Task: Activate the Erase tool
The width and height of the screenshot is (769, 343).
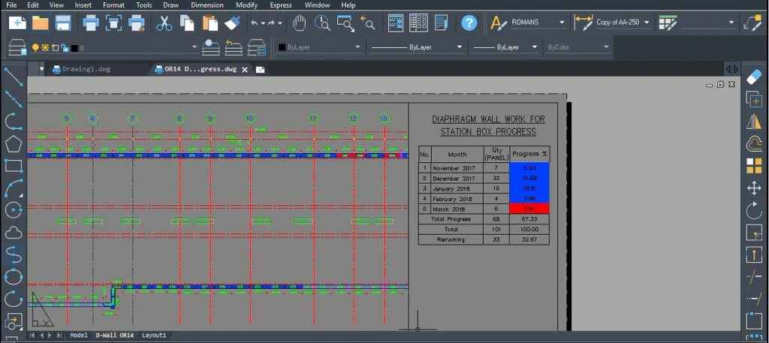Action: [754, 77]
